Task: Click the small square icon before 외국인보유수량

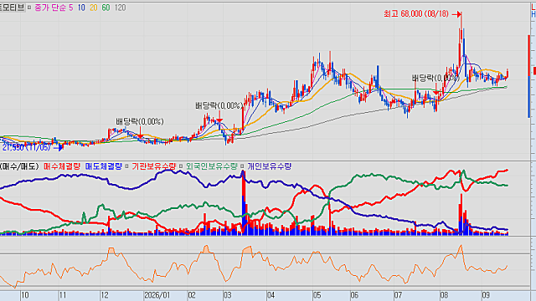Action: pyautogui.click(x=181, y=166)
